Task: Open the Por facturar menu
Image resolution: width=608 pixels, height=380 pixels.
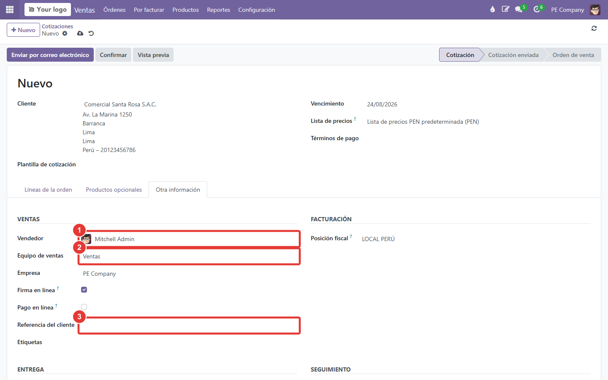Action: (x=149, y=10)
